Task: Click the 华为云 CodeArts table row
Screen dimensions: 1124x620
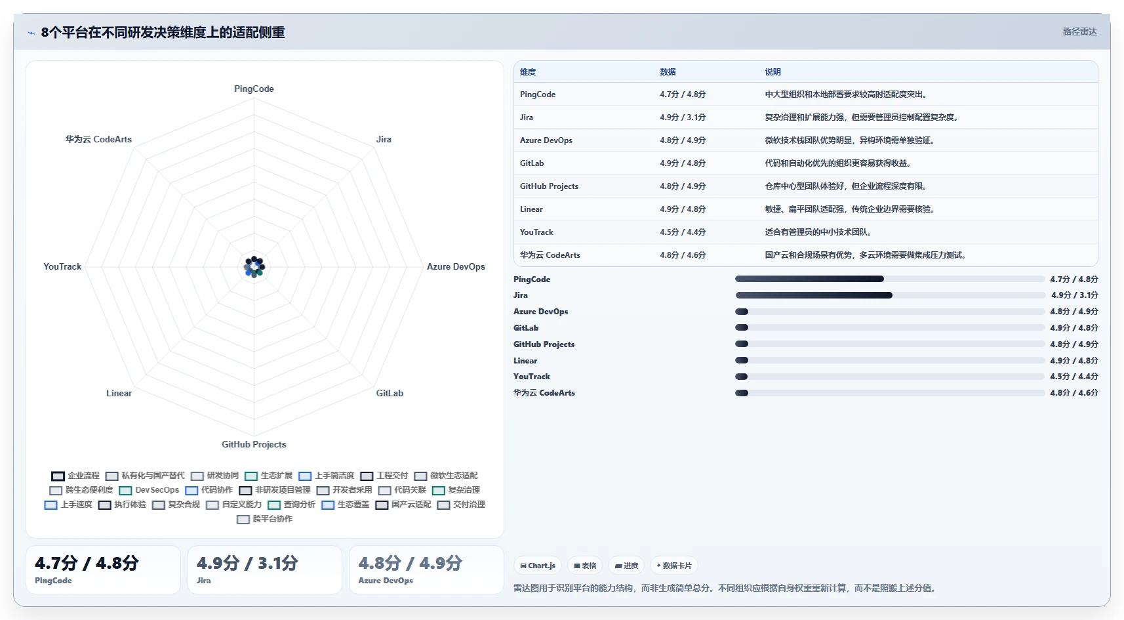Action: pyautogui.click(x=805, y=255)
